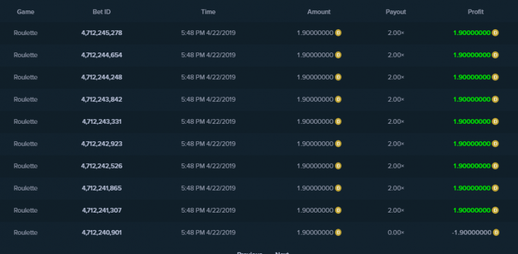
Task: Open bet ID 4,712,244,248
Action: point(102,77)
